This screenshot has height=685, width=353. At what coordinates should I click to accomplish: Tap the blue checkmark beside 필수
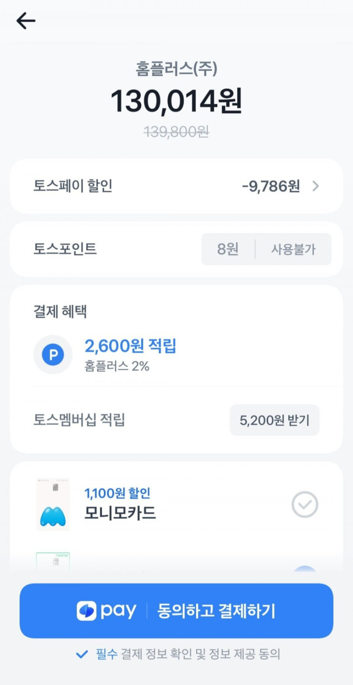(x=82, y=654)
